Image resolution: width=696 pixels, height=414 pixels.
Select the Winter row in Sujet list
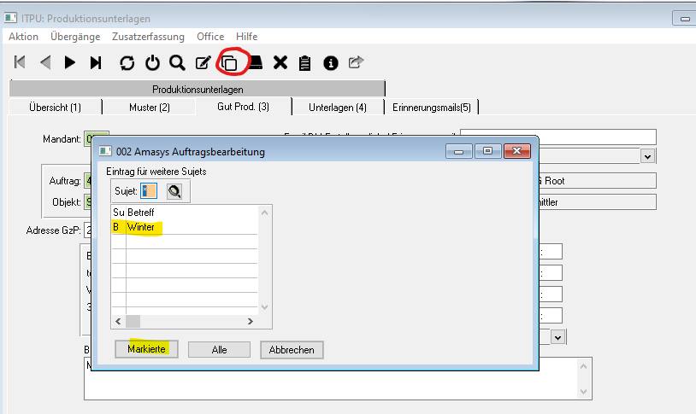point(141,227)
